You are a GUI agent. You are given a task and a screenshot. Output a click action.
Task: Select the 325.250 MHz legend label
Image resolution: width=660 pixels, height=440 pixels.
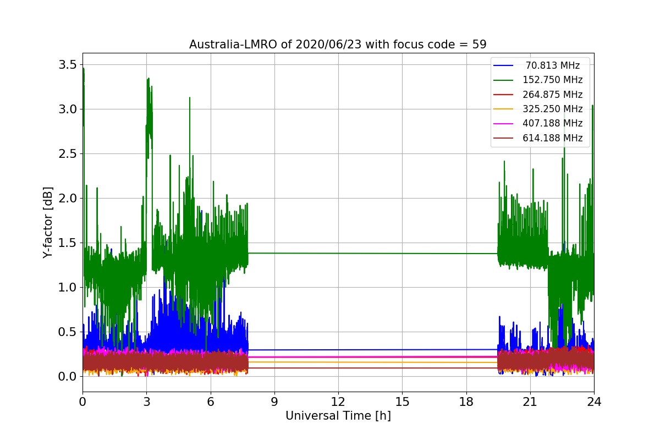(553, 109)
